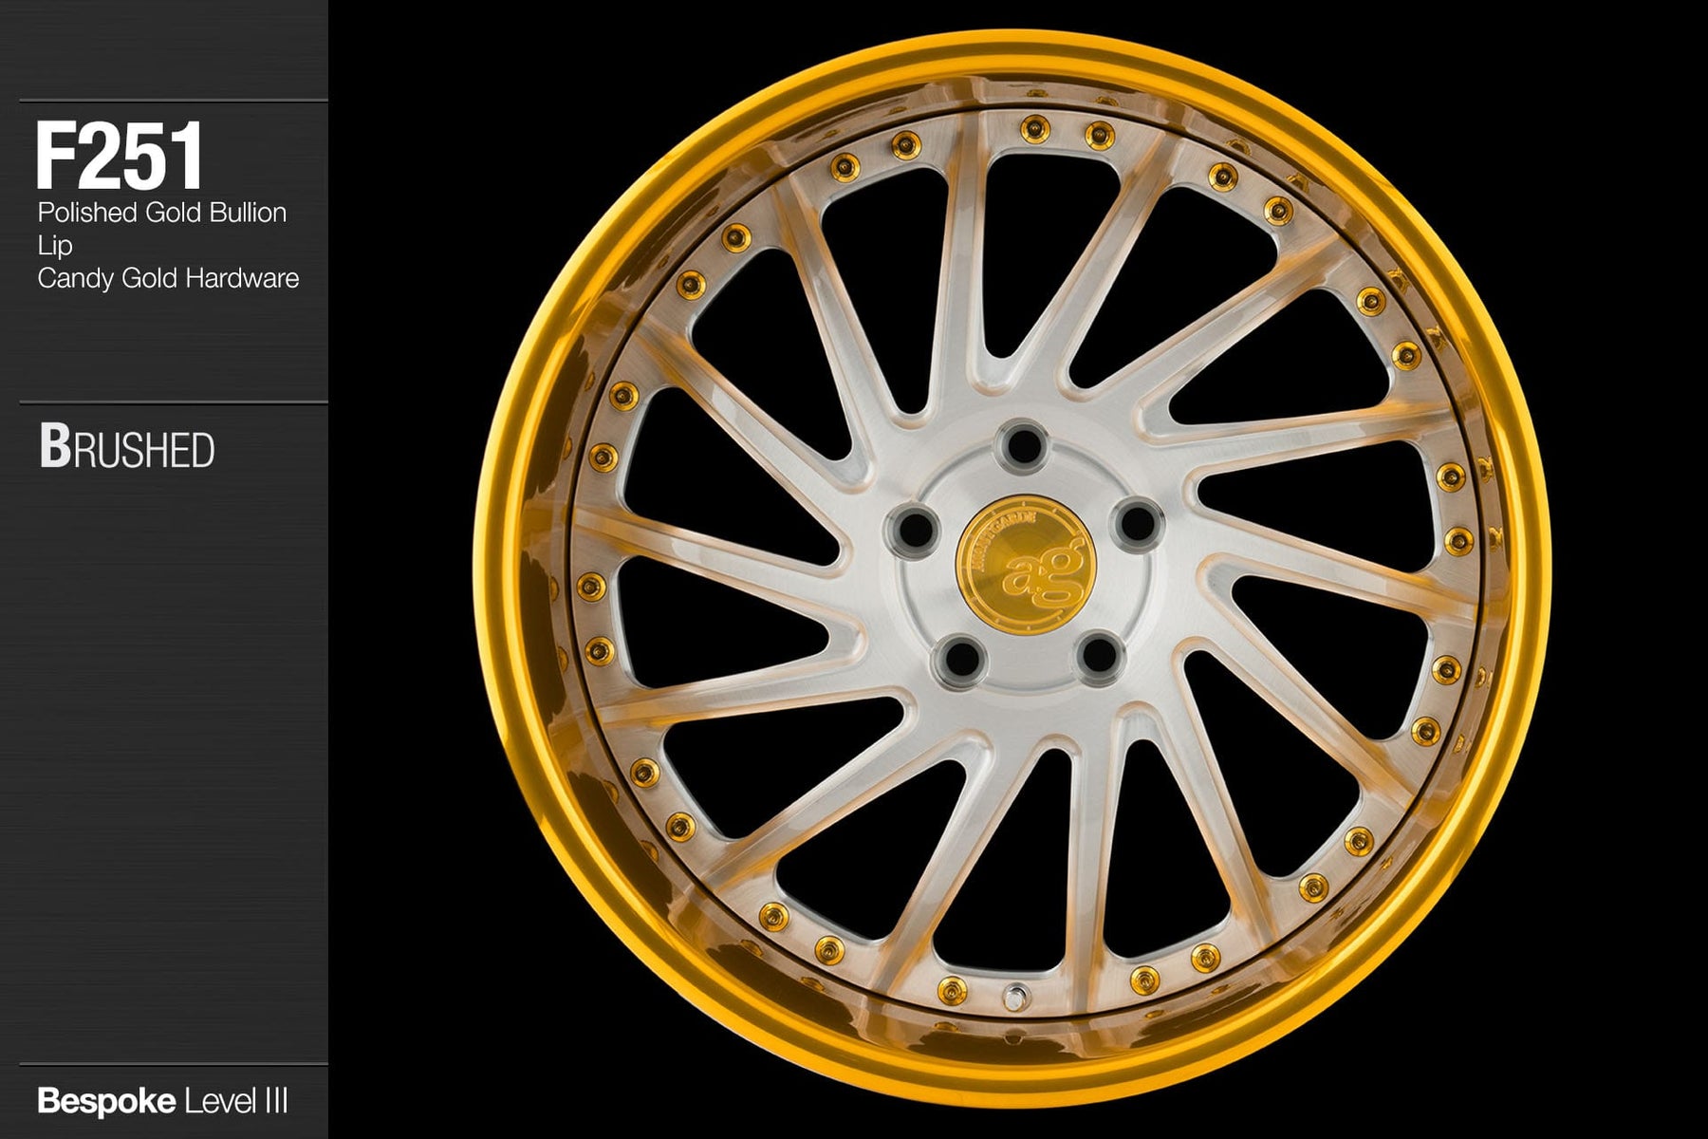Click the upper-left lug bolt hole
This screenshot has height=1139, width=1708.
click(x=912, y=528)
